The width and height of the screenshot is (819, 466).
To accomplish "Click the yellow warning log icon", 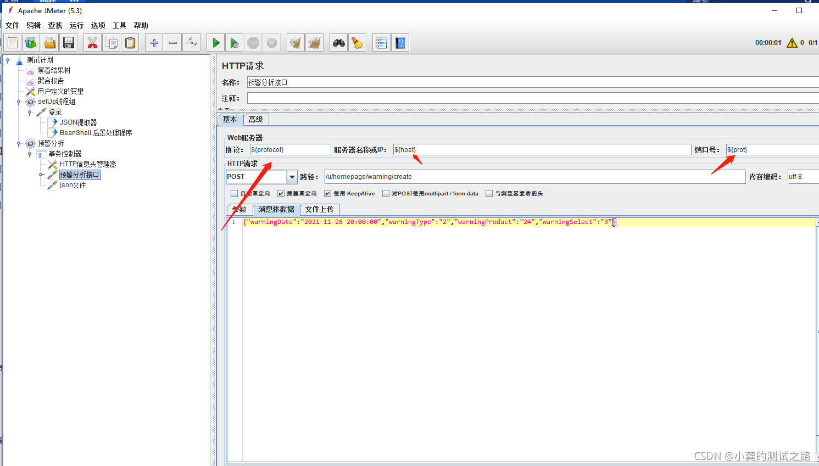I will tap(792, 43).
